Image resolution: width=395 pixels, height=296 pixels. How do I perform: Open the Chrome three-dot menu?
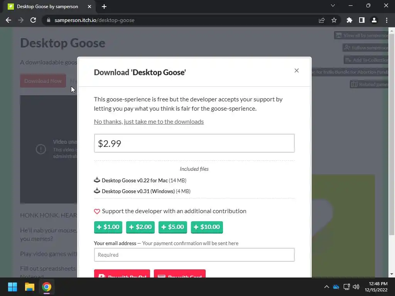tap(387, 20)
